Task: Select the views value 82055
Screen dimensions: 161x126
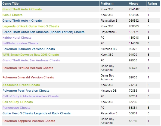Action: click(x=133, y=77)
